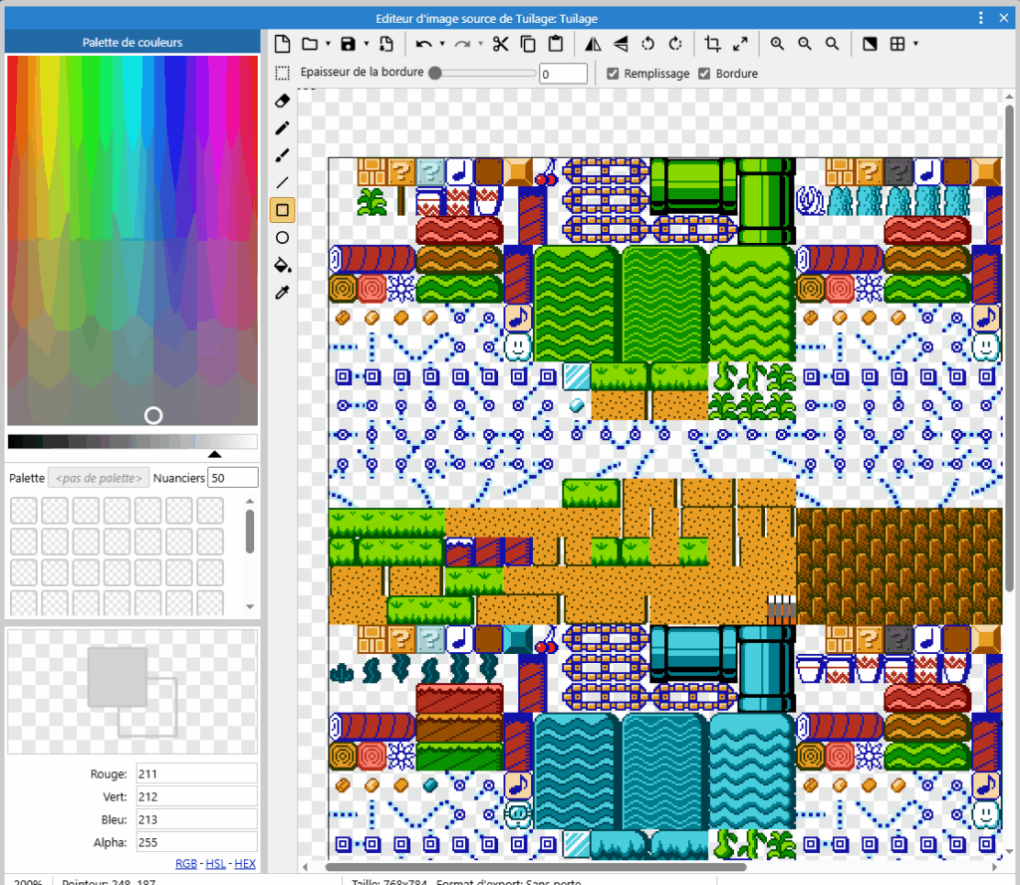
Task: Select the Pencil tool
Action: [282, 128]
